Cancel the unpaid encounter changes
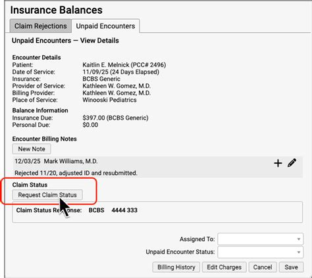The height and width of the screenshot is (278, 312). [263, 267]
